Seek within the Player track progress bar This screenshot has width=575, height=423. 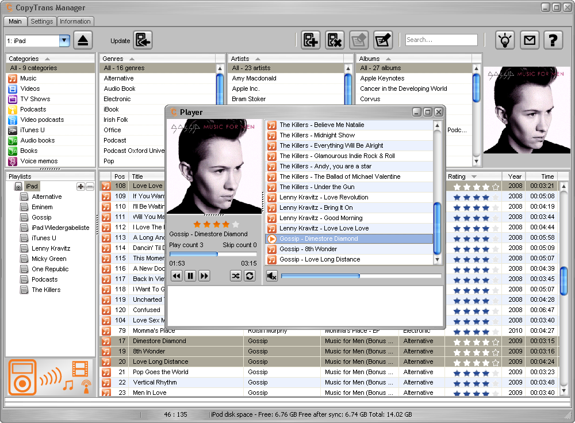click(x=213, y=254)
